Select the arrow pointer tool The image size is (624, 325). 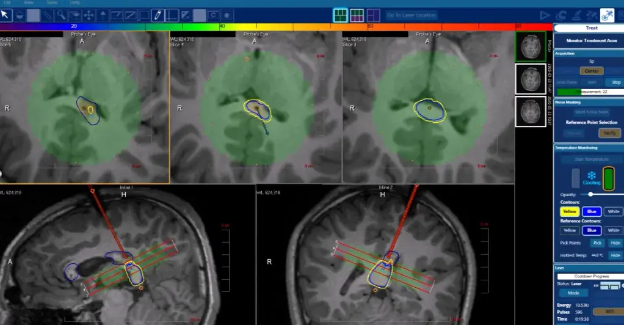point(5,15)
